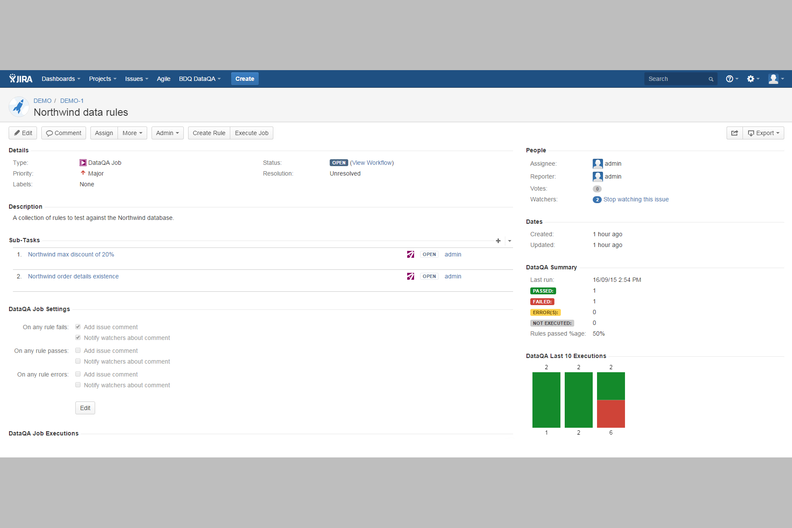
Task: Click the DataQA Job type icon
Action: coord(83,163)
